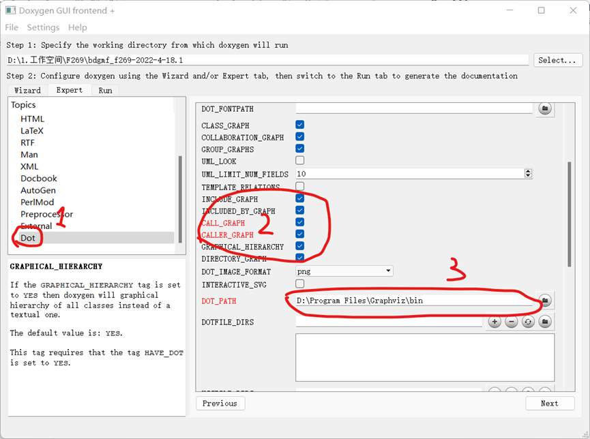Switch to the Run tab
The height and width of the screenshot is (439, 590).
tap(105, 90)
